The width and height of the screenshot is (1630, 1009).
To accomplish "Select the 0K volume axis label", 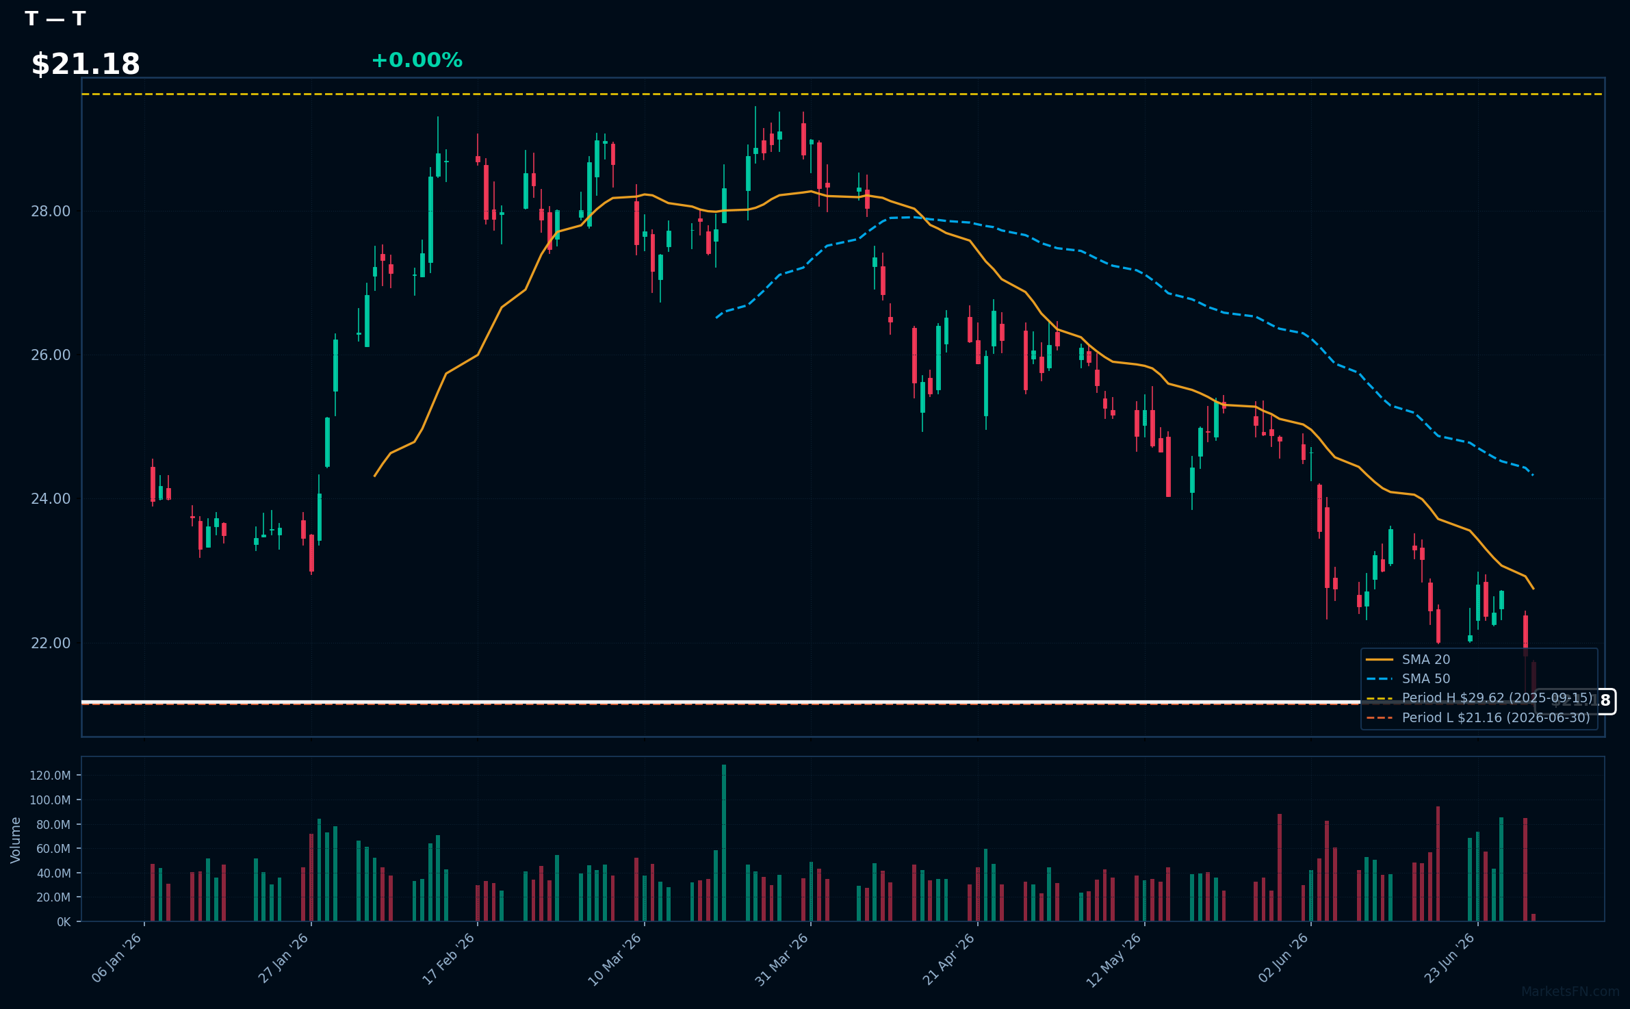I will [x=64, y=922].
